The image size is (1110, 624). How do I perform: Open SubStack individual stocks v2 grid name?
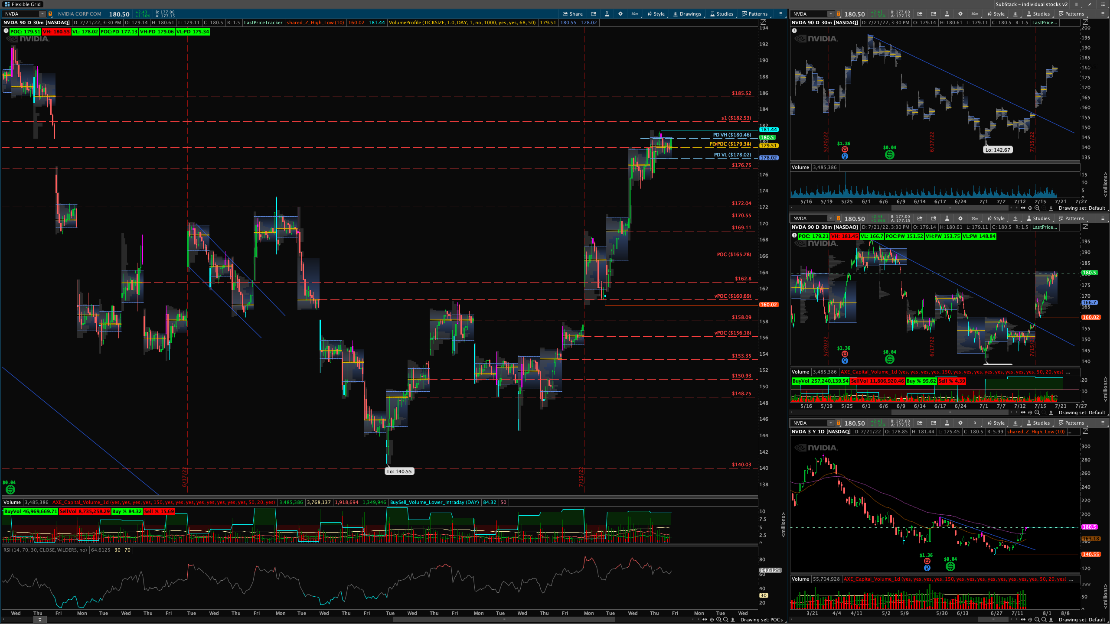tap(1032, 4)
